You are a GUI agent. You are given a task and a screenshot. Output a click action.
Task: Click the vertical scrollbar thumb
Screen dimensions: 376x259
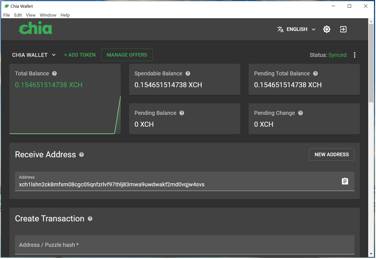pos(371,63)
